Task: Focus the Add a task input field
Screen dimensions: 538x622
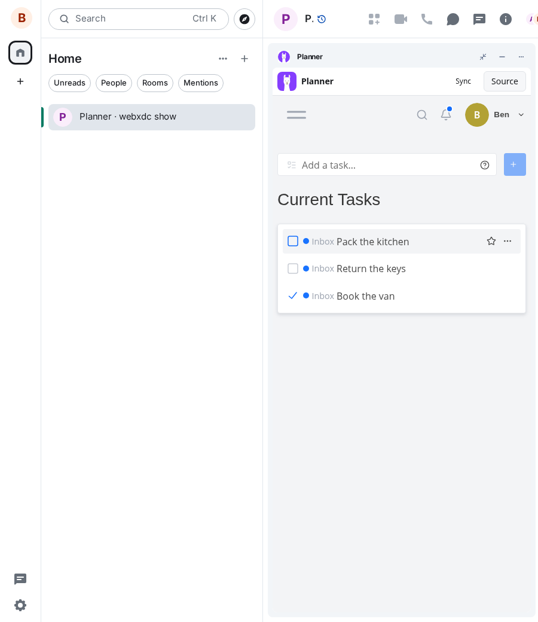Action: 387,164
